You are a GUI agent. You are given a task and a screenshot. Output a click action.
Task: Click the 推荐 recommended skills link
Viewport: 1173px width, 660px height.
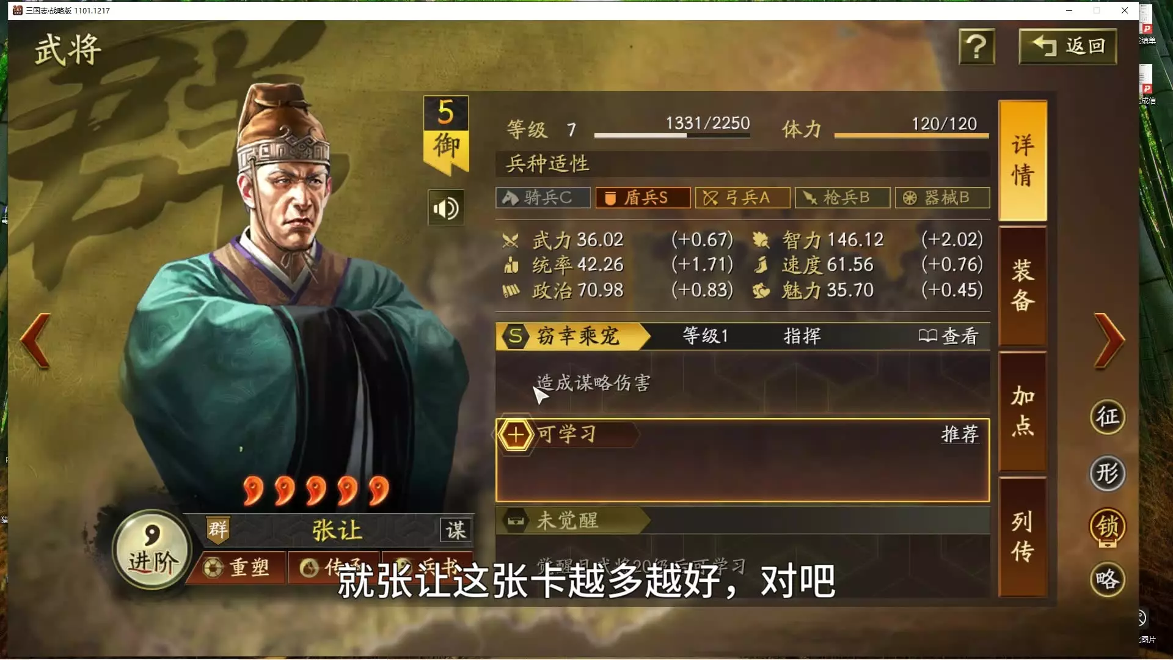point(960,435)
